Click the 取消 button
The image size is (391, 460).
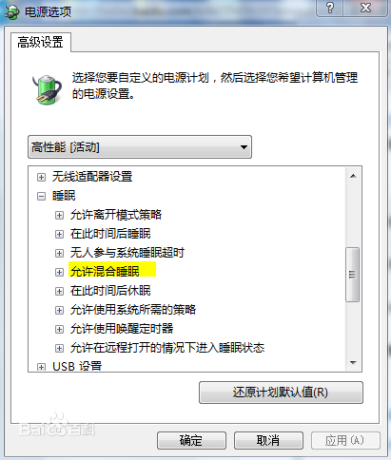point(268,440)
